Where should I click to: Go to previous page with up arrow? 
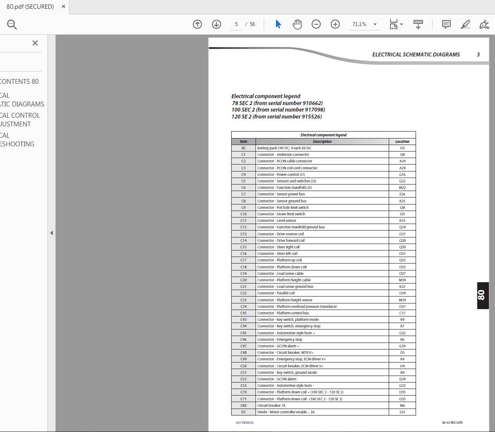pyautogui.click(x=197, y=24)
